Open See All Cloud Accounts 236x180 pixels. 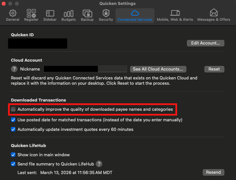click(x=158, y=69)
